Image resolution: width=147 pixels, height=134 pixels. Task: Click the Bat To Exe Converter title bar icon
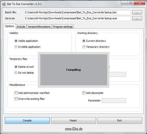click(4, 4)
